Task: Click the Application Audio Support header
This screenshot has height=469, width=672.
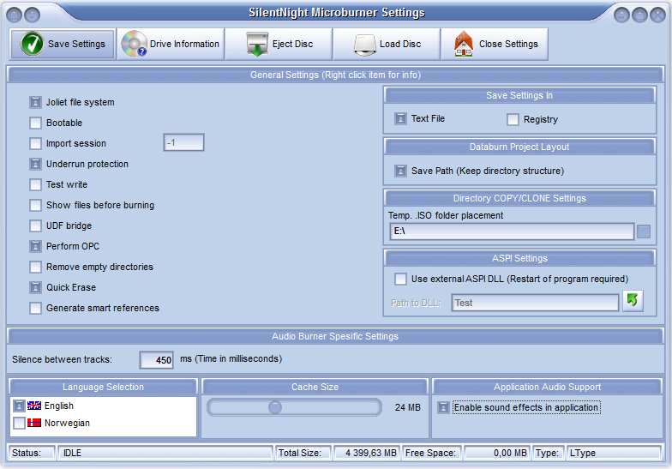Action: [547, 387]
